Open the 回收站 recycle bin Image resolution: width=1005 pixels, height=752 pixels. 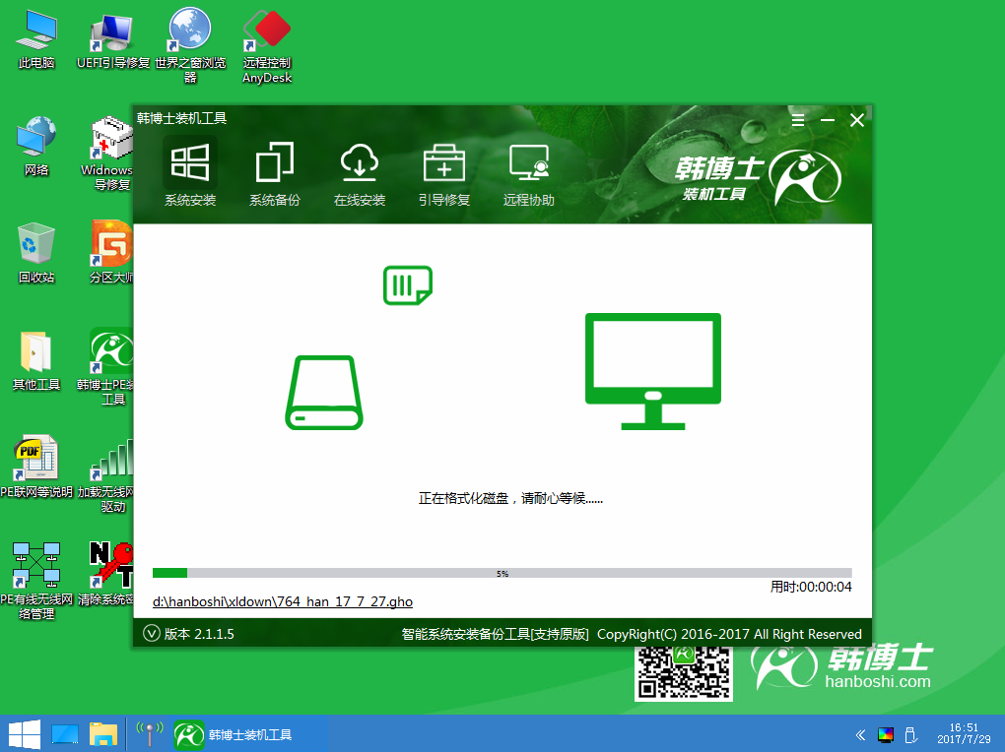coord(36,253)
